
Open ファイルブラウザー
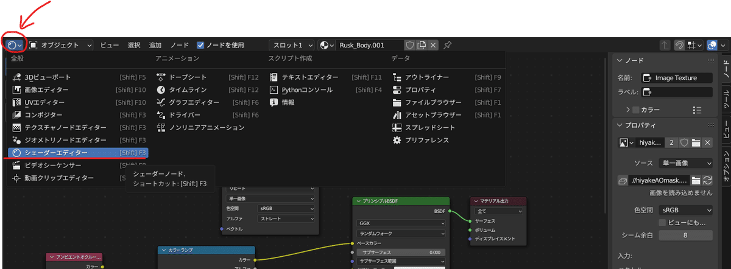(x=447, y=102)
